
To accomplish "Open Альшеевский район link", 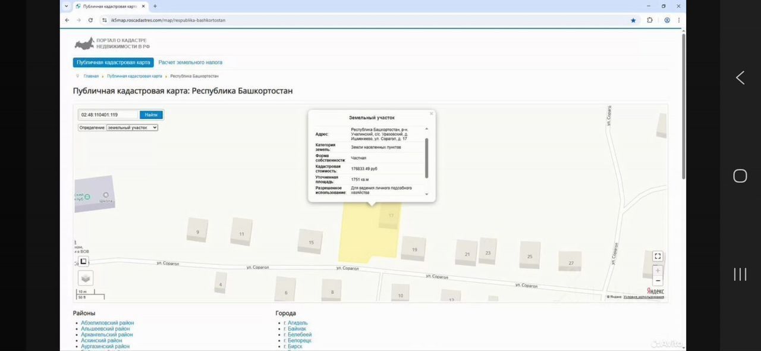I will click(105, 329).
